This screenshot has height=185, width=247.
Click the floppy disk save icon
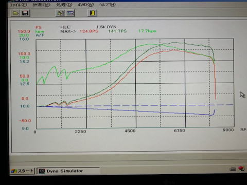[x=25, y=13]
